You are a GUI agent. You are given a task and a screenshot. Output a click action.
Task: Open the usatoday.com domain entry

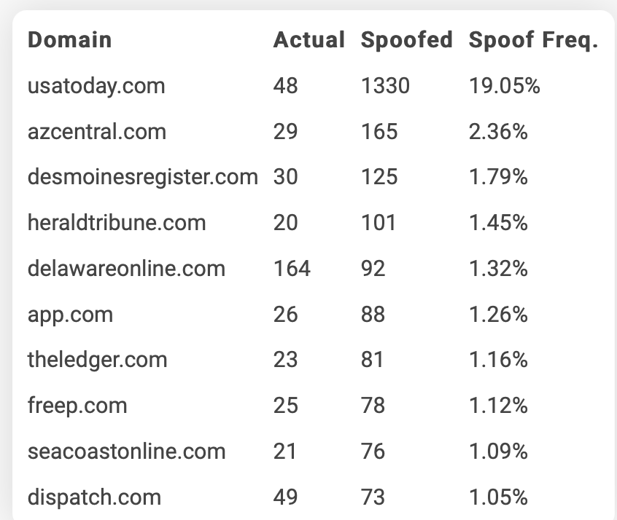(x=96, y=86)
